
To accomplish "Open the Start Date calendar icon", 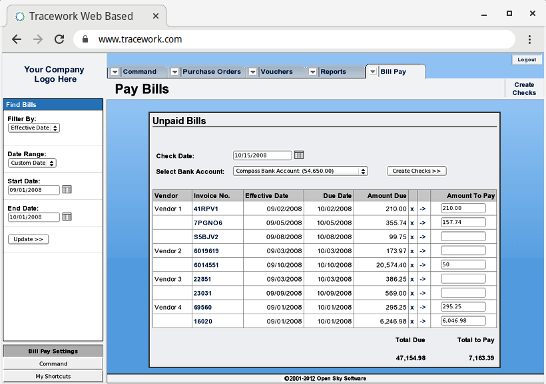I will coord(67,189).
